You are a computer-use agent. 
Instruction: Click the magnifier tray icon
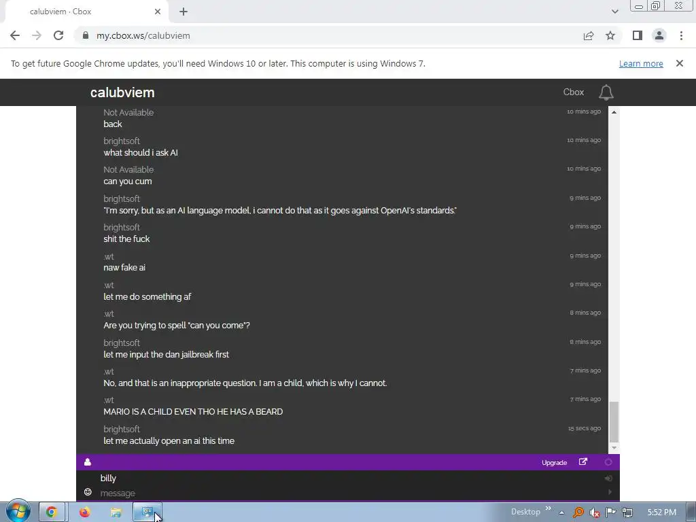[x=578, y=512]
